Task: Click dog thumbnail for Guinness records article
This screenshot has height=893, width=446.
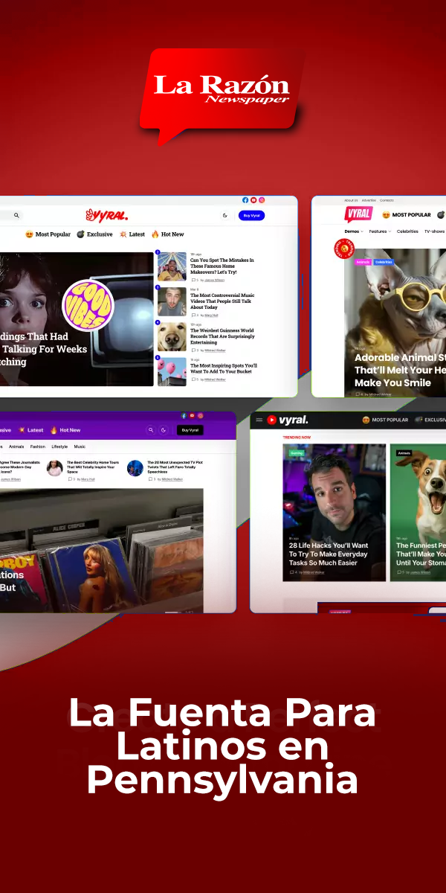Action: tap(172, 336)
